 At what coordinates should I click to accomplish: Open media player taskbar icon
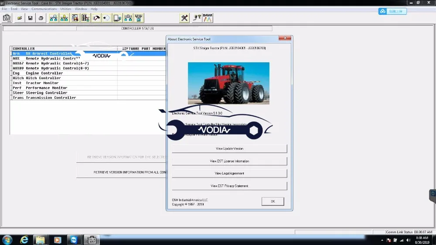click(x=57, y=240)
